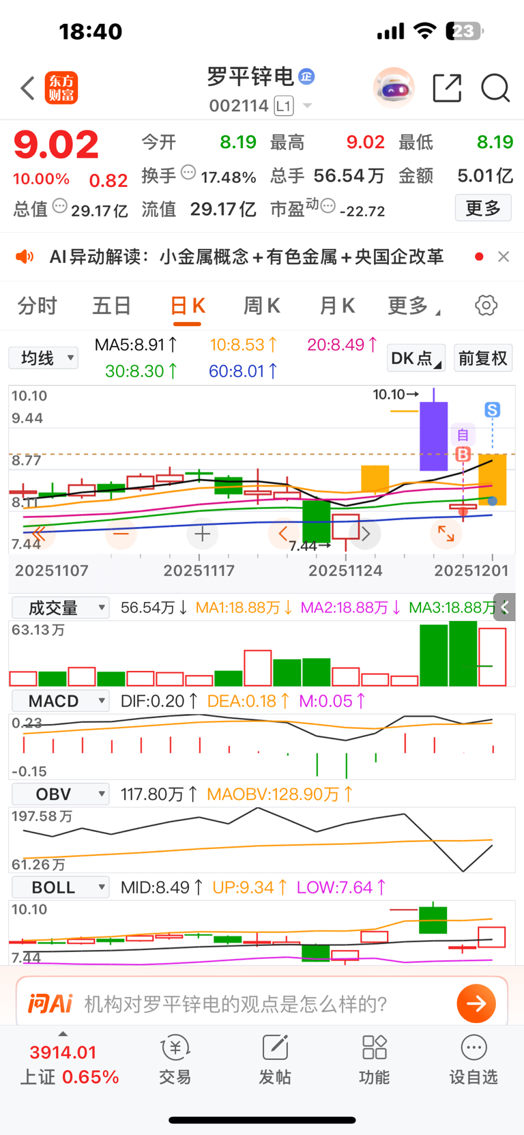Tap the UP:9.34 BOLL value
Viewport: 524px width, 1135px height.
[249, 887]
